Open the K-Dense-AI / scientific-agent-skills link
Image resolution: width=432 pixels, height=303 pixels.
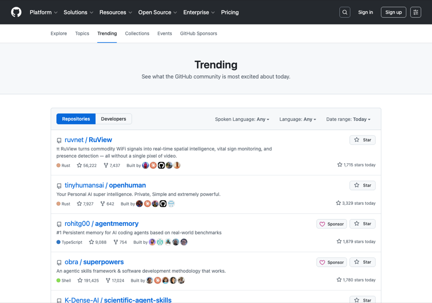pyautogui.click(x=118, y=300)
